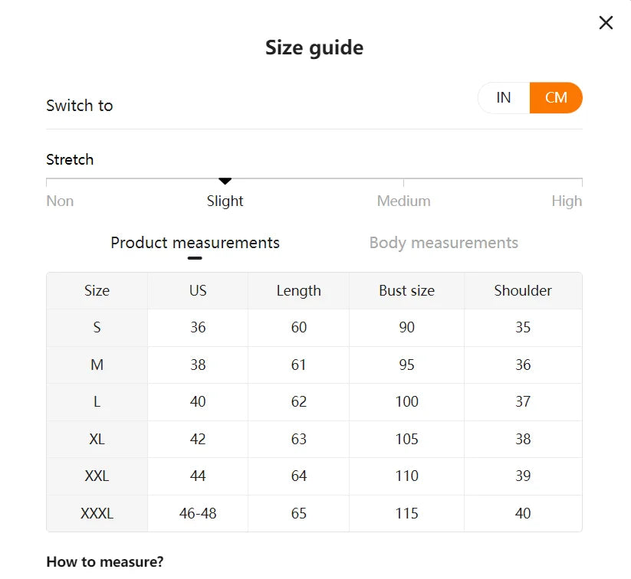
Task: Click the Slight stretch label
Action: [225, 201]
